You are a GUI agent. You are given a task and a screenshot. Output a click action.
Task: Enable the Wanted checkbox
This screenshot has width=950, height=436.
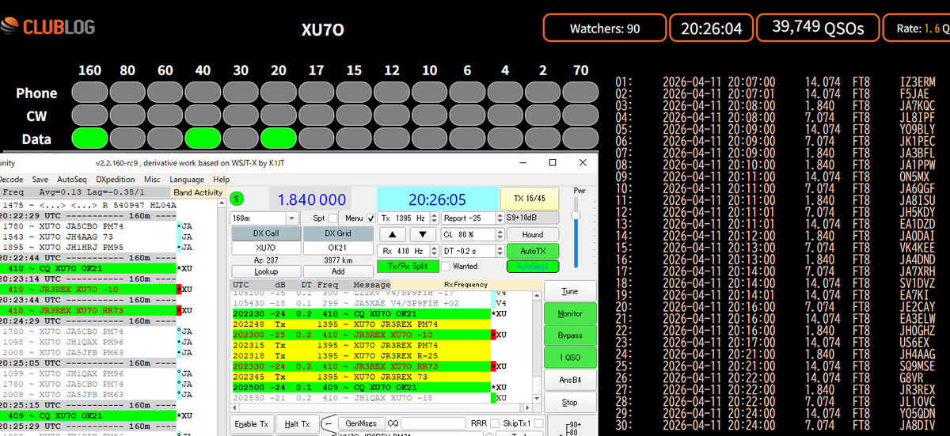click(446, 267)
